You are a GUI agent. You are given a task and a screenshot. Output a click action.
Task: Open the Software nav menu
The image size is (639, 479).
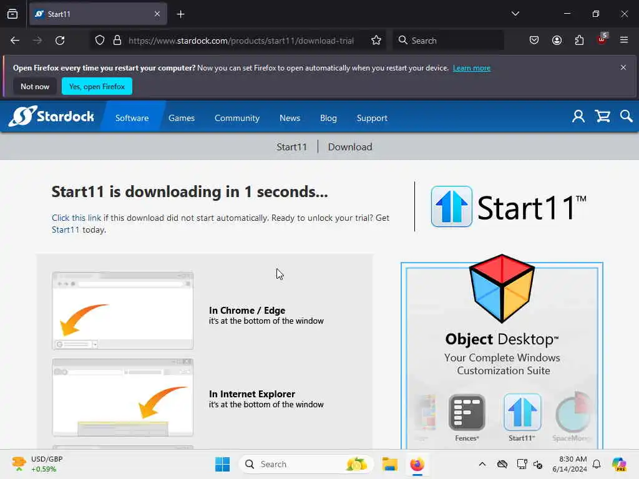click(132, 118)
